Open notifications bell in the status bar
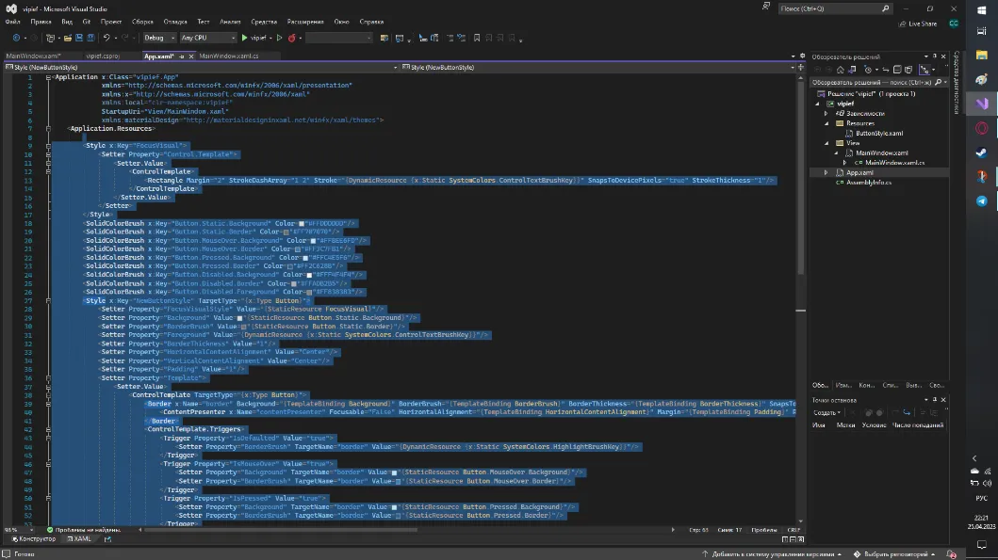Screen dimensions: 998x560 (951, 554)
